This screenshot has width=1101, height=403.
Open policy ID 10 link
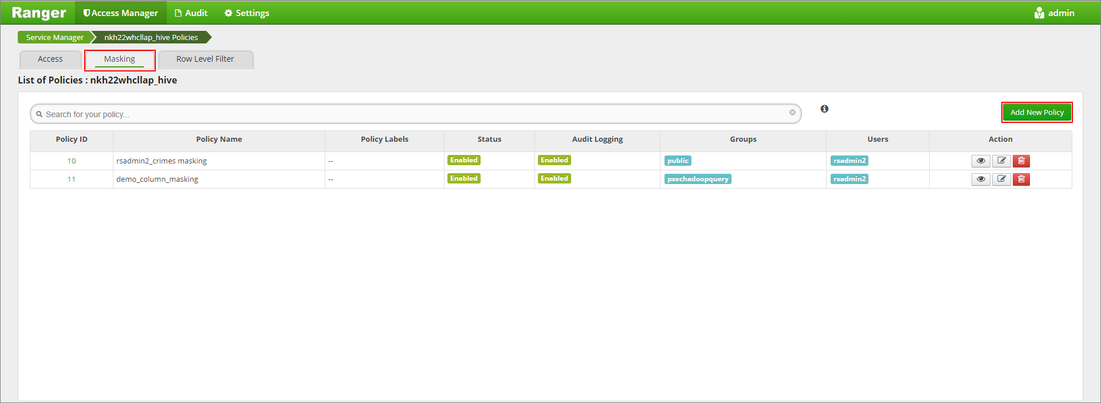pyautogui.click(x=72, y=161)
